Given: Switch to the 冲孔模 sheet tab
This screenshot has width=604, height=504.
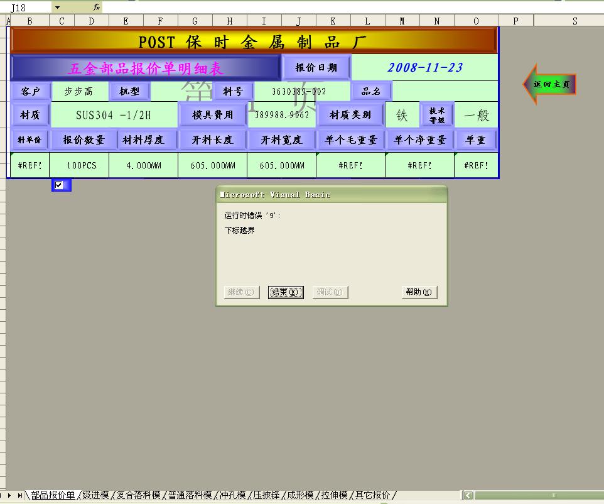Looking at the screenshot, I should pyautogui.click(x=232, y=495).
